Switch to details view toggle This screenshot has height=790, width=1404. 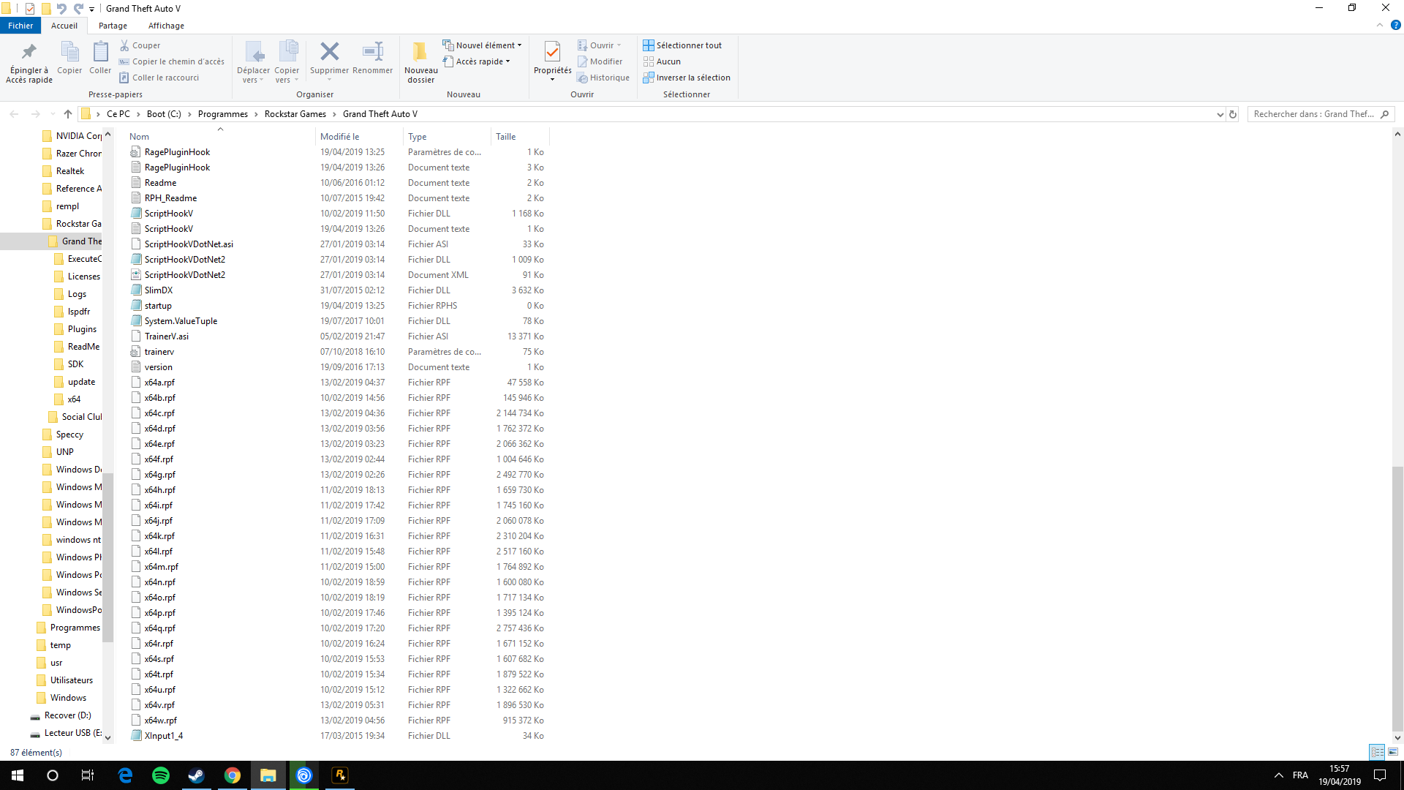click(x=1377, y=752)
